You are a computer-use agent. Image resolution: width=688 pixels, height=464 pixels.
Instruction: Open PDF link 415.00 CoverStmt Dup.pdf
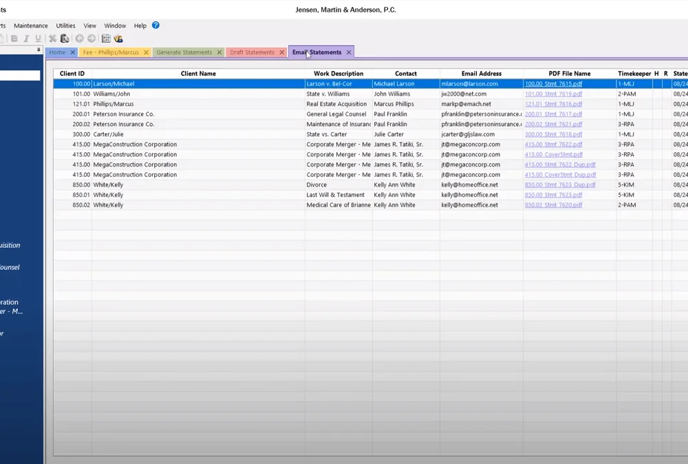pos(560,175)
